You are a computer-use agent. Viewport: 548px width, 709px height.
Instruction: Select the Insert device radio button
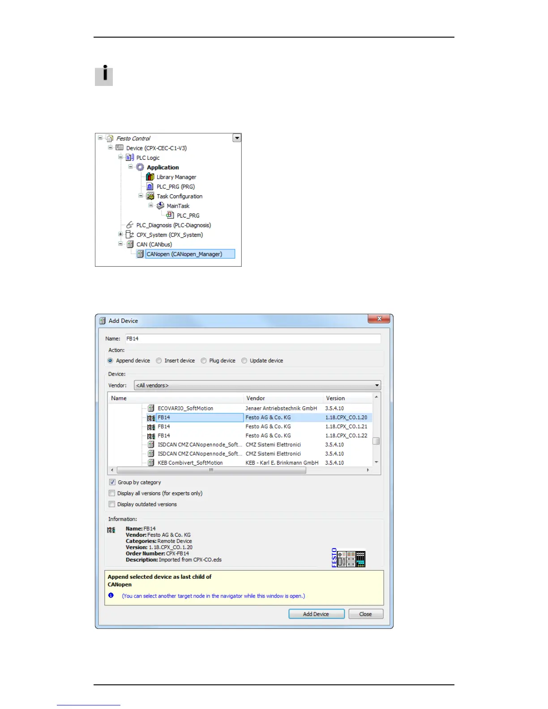coord(159,361)
